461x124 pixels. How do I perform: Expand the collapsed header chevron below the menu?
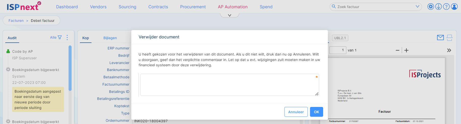pos(230,15)
